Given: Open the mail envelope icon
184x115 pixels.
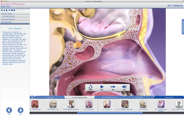Looking at the screenshot, I should tap(12, 10).
